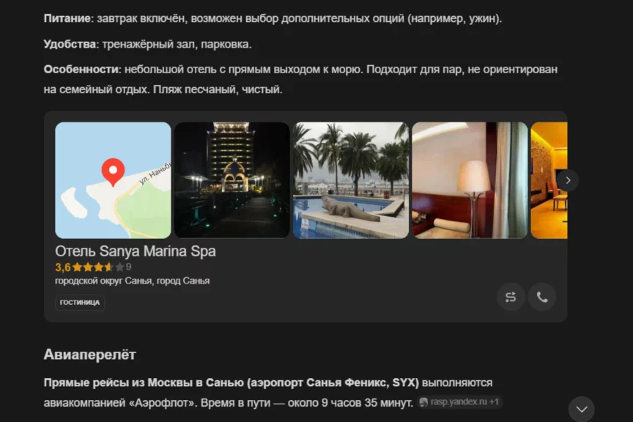This screenshot has width=633, height=422.
Task: Click the Авиаперелёт section heading
Action: [x=89, y=355]
